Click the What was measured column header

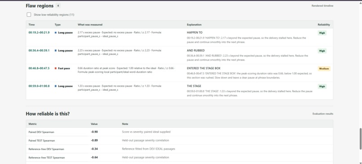pos(90,25)
